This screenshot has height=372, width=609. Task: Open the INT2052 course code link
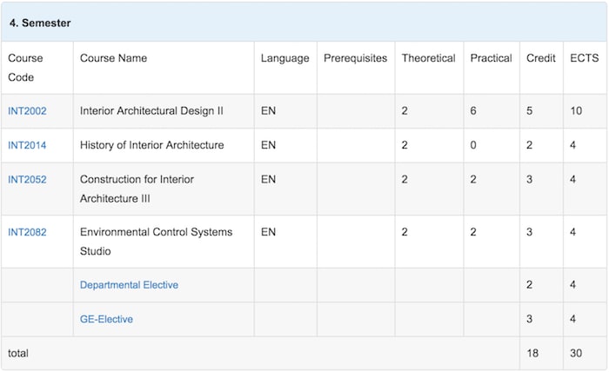pos(27,180)
